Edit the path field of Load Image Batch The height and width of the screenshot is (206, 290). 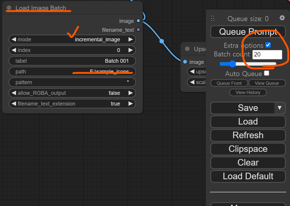coord(72,72)
